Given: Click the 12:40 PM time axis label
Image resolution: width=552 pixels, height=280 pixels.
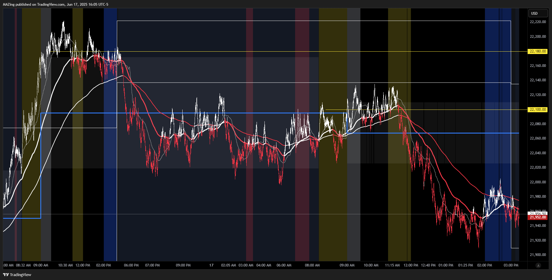Looking at the screenshot, I should tap(428, 265).
